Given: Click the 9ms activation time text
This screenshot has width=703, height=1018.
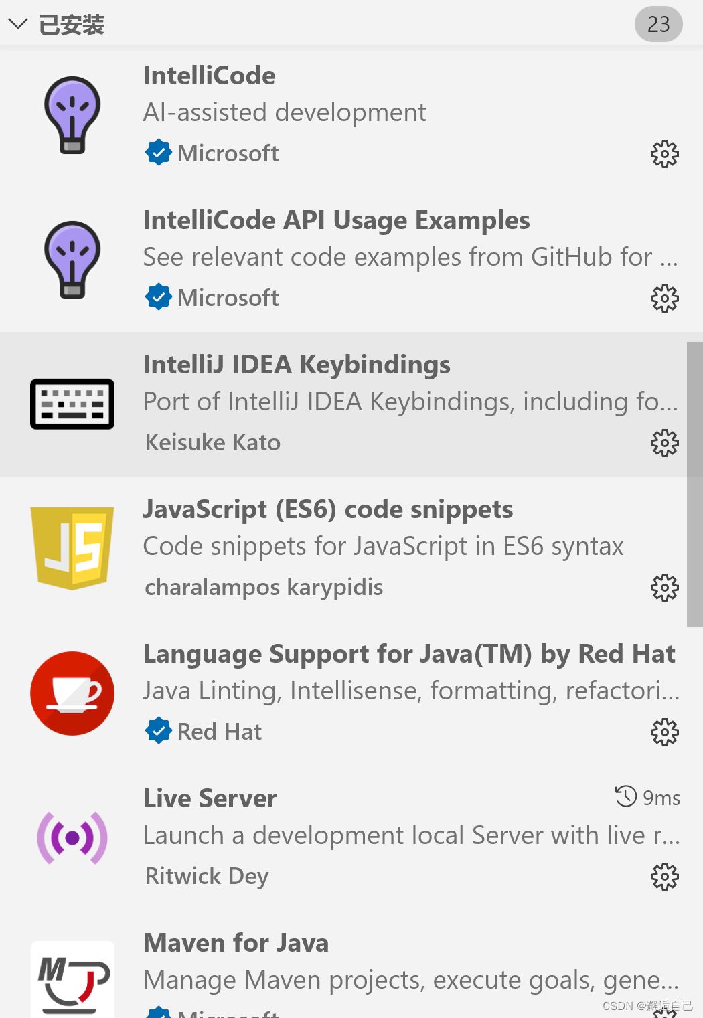Looking at the screenshot, I should 661,798.
